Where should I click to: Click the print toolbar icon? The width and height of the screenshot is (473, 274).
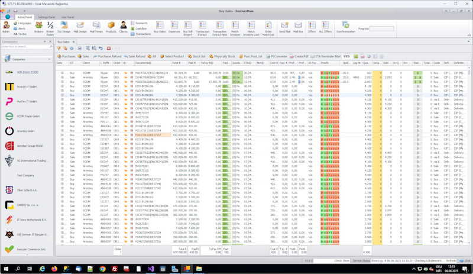click(80, 49)
